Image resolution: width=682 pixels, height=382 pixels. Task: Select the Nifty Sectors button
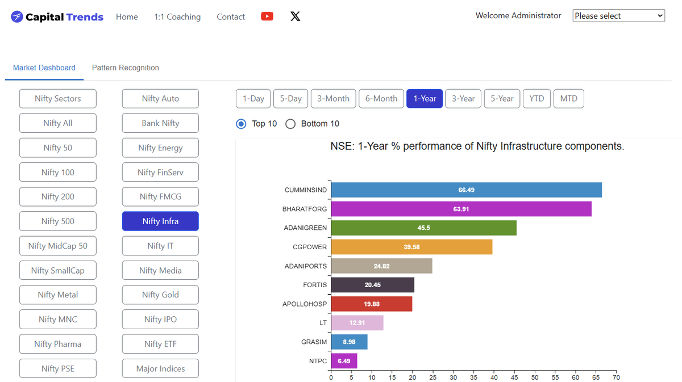[58, 99]
